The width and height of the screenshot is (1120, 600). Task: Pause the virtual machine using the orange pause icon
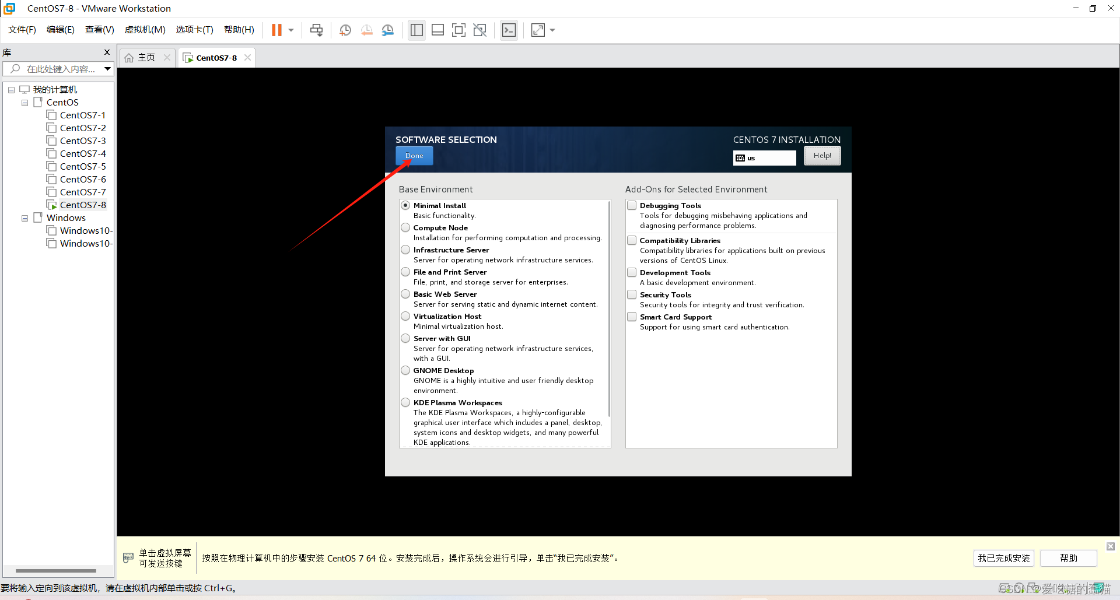coord(276,30)
